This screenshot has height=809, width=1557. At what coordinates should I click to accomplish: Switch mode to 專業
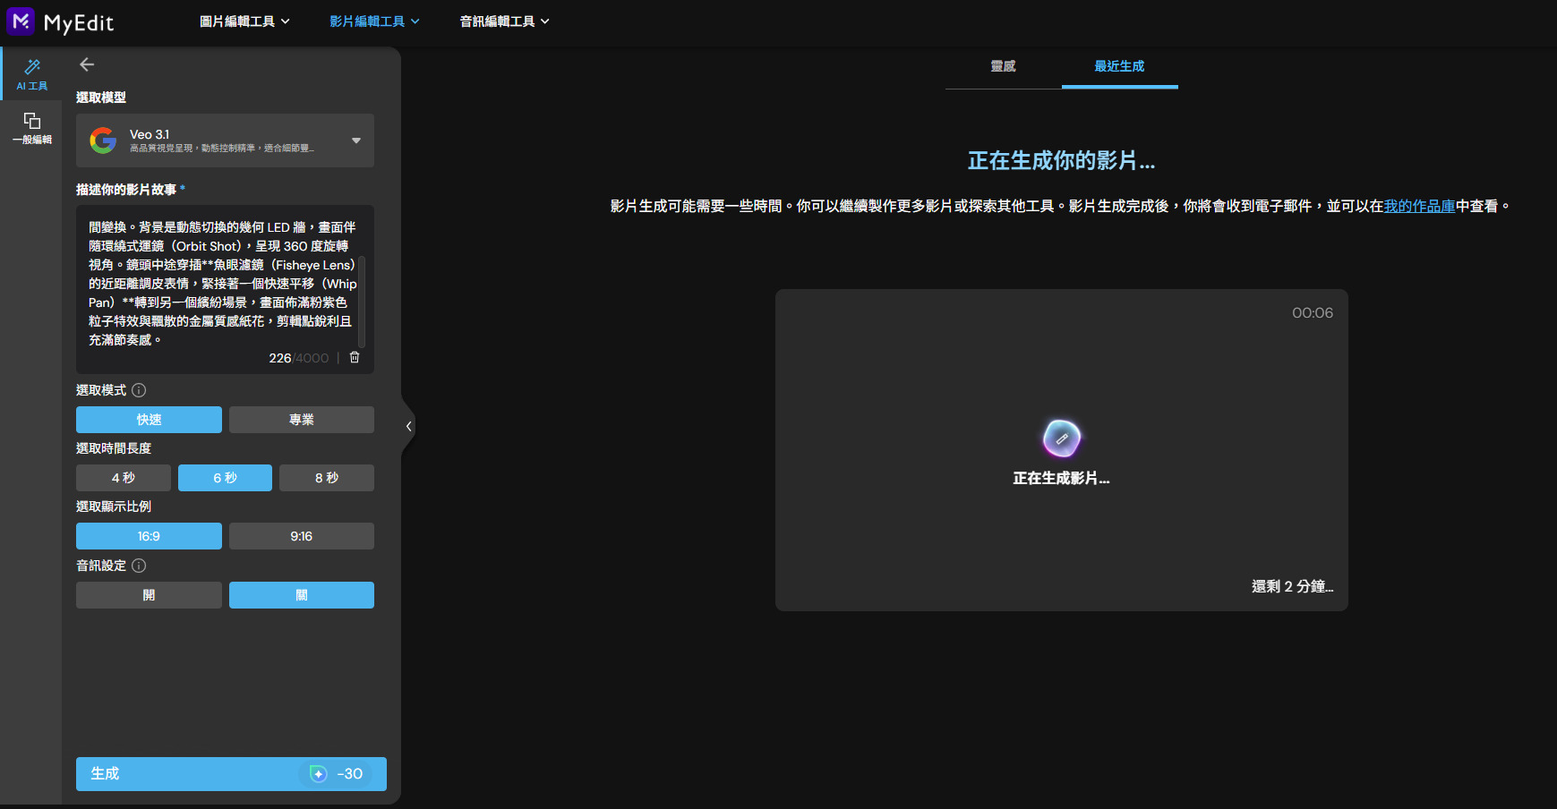point(301,419)
